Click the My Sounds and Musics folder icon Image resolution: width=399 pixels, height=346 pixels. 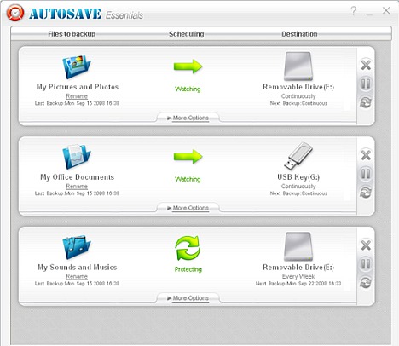pyautogui.click(x=77, y=247)
